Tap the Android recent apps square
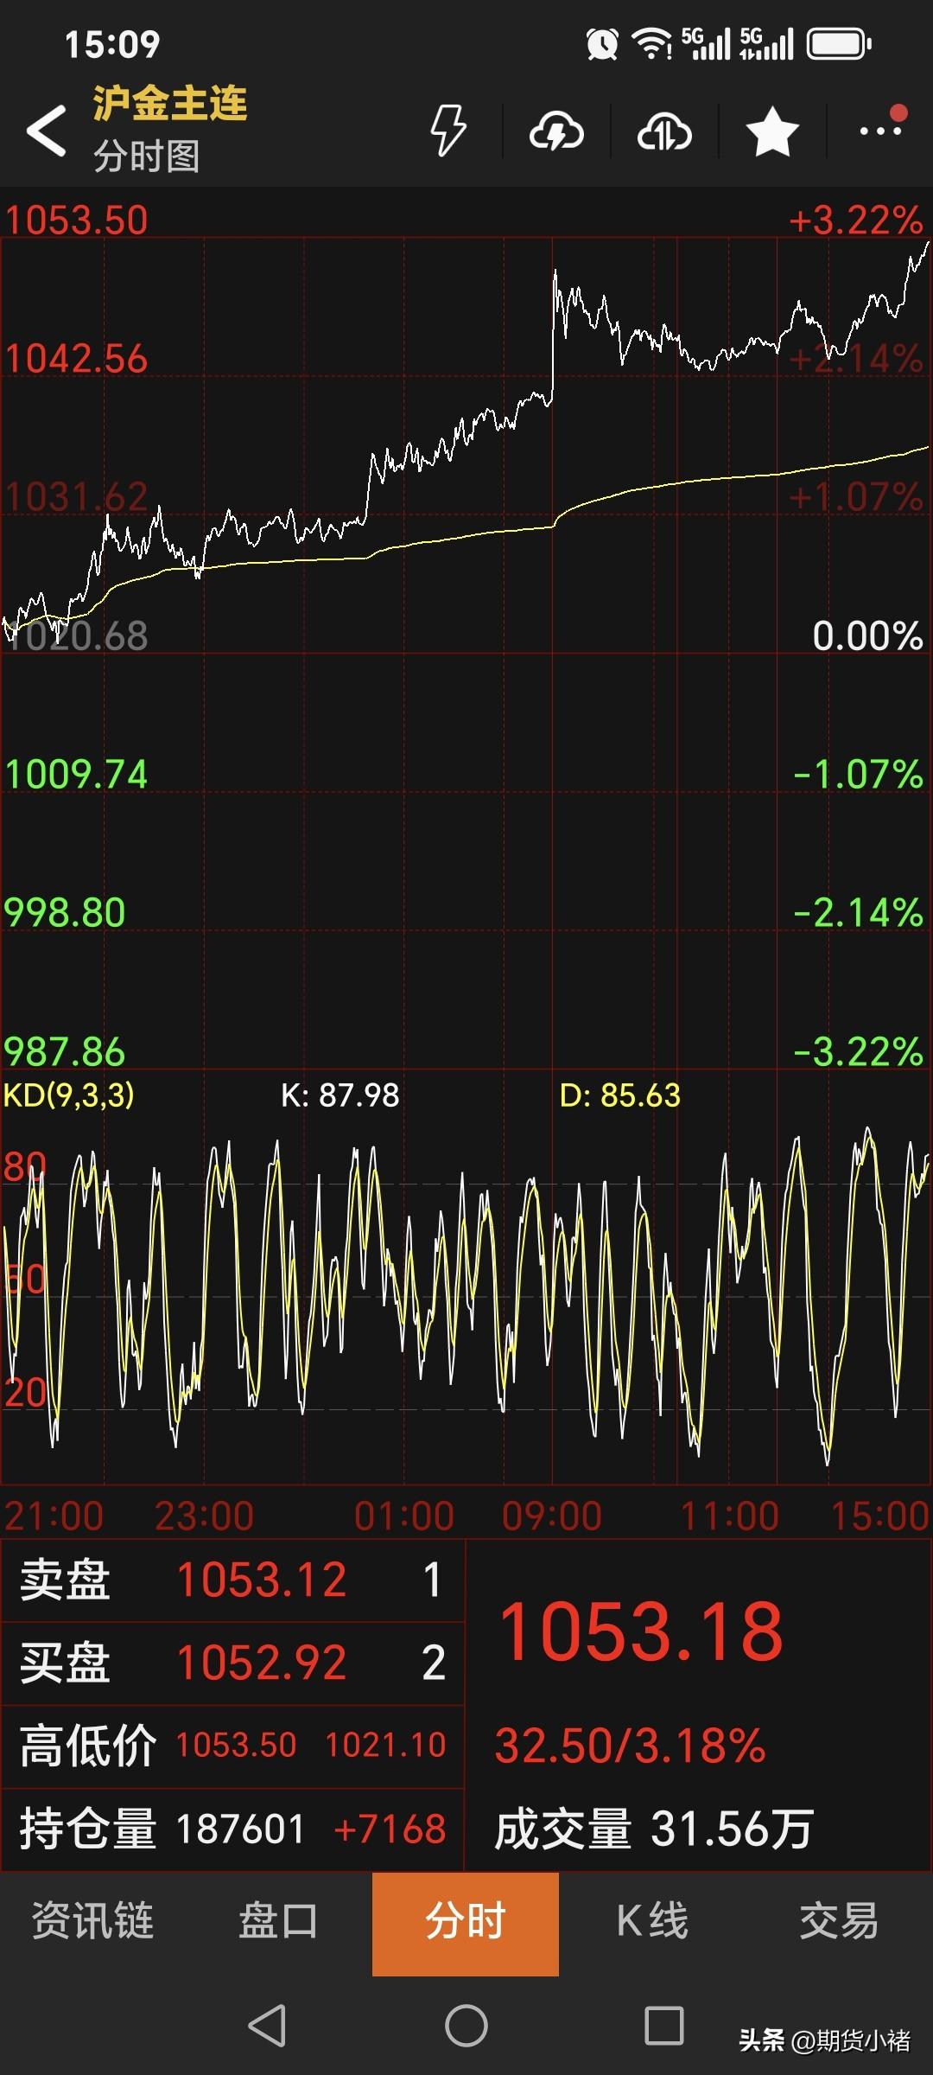The image size is (933, 2075). [664, 2026]
